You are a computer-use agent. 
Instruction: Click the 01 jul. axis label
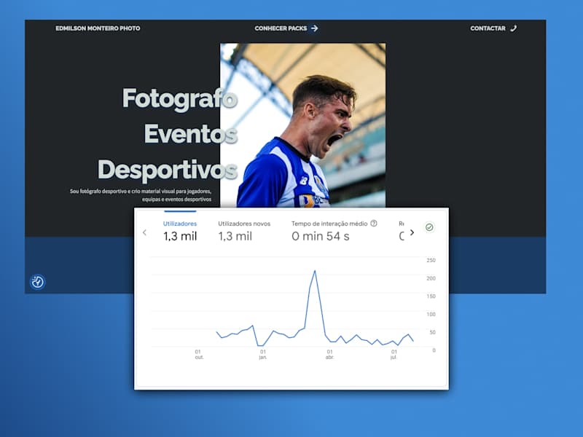[x=394, y=355]
